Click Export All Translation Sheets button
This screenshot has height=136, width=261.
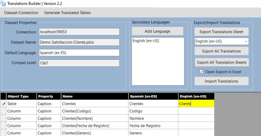[222, 62]
